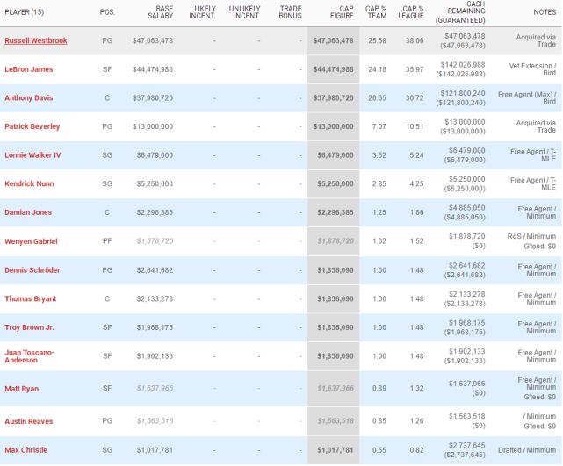Open Matt Ryan player page

(x=22, y=389)
